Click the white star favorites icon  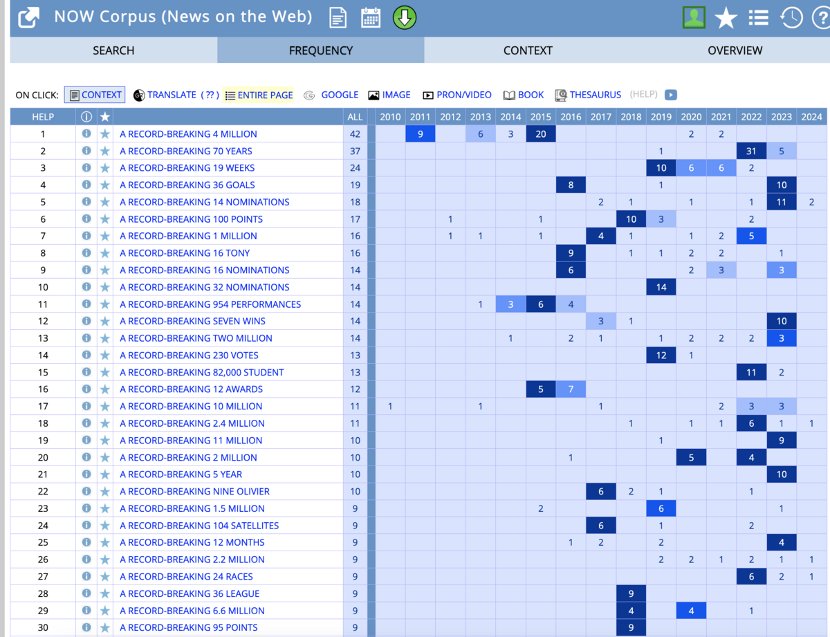726,18
